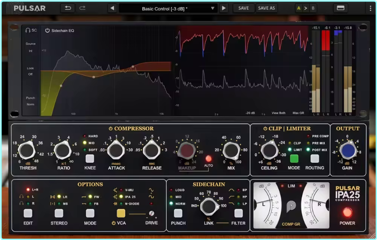Image resolution: width=377 pixels, height=240 pixels.
Task: Click the green MODE button
Action: (x=294, y=159)
